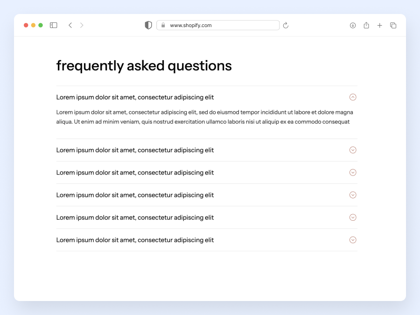The height and width of the screenshot is (315, 420).
Task: Toggle the Safari sidebar
Action: coord(53,25)
